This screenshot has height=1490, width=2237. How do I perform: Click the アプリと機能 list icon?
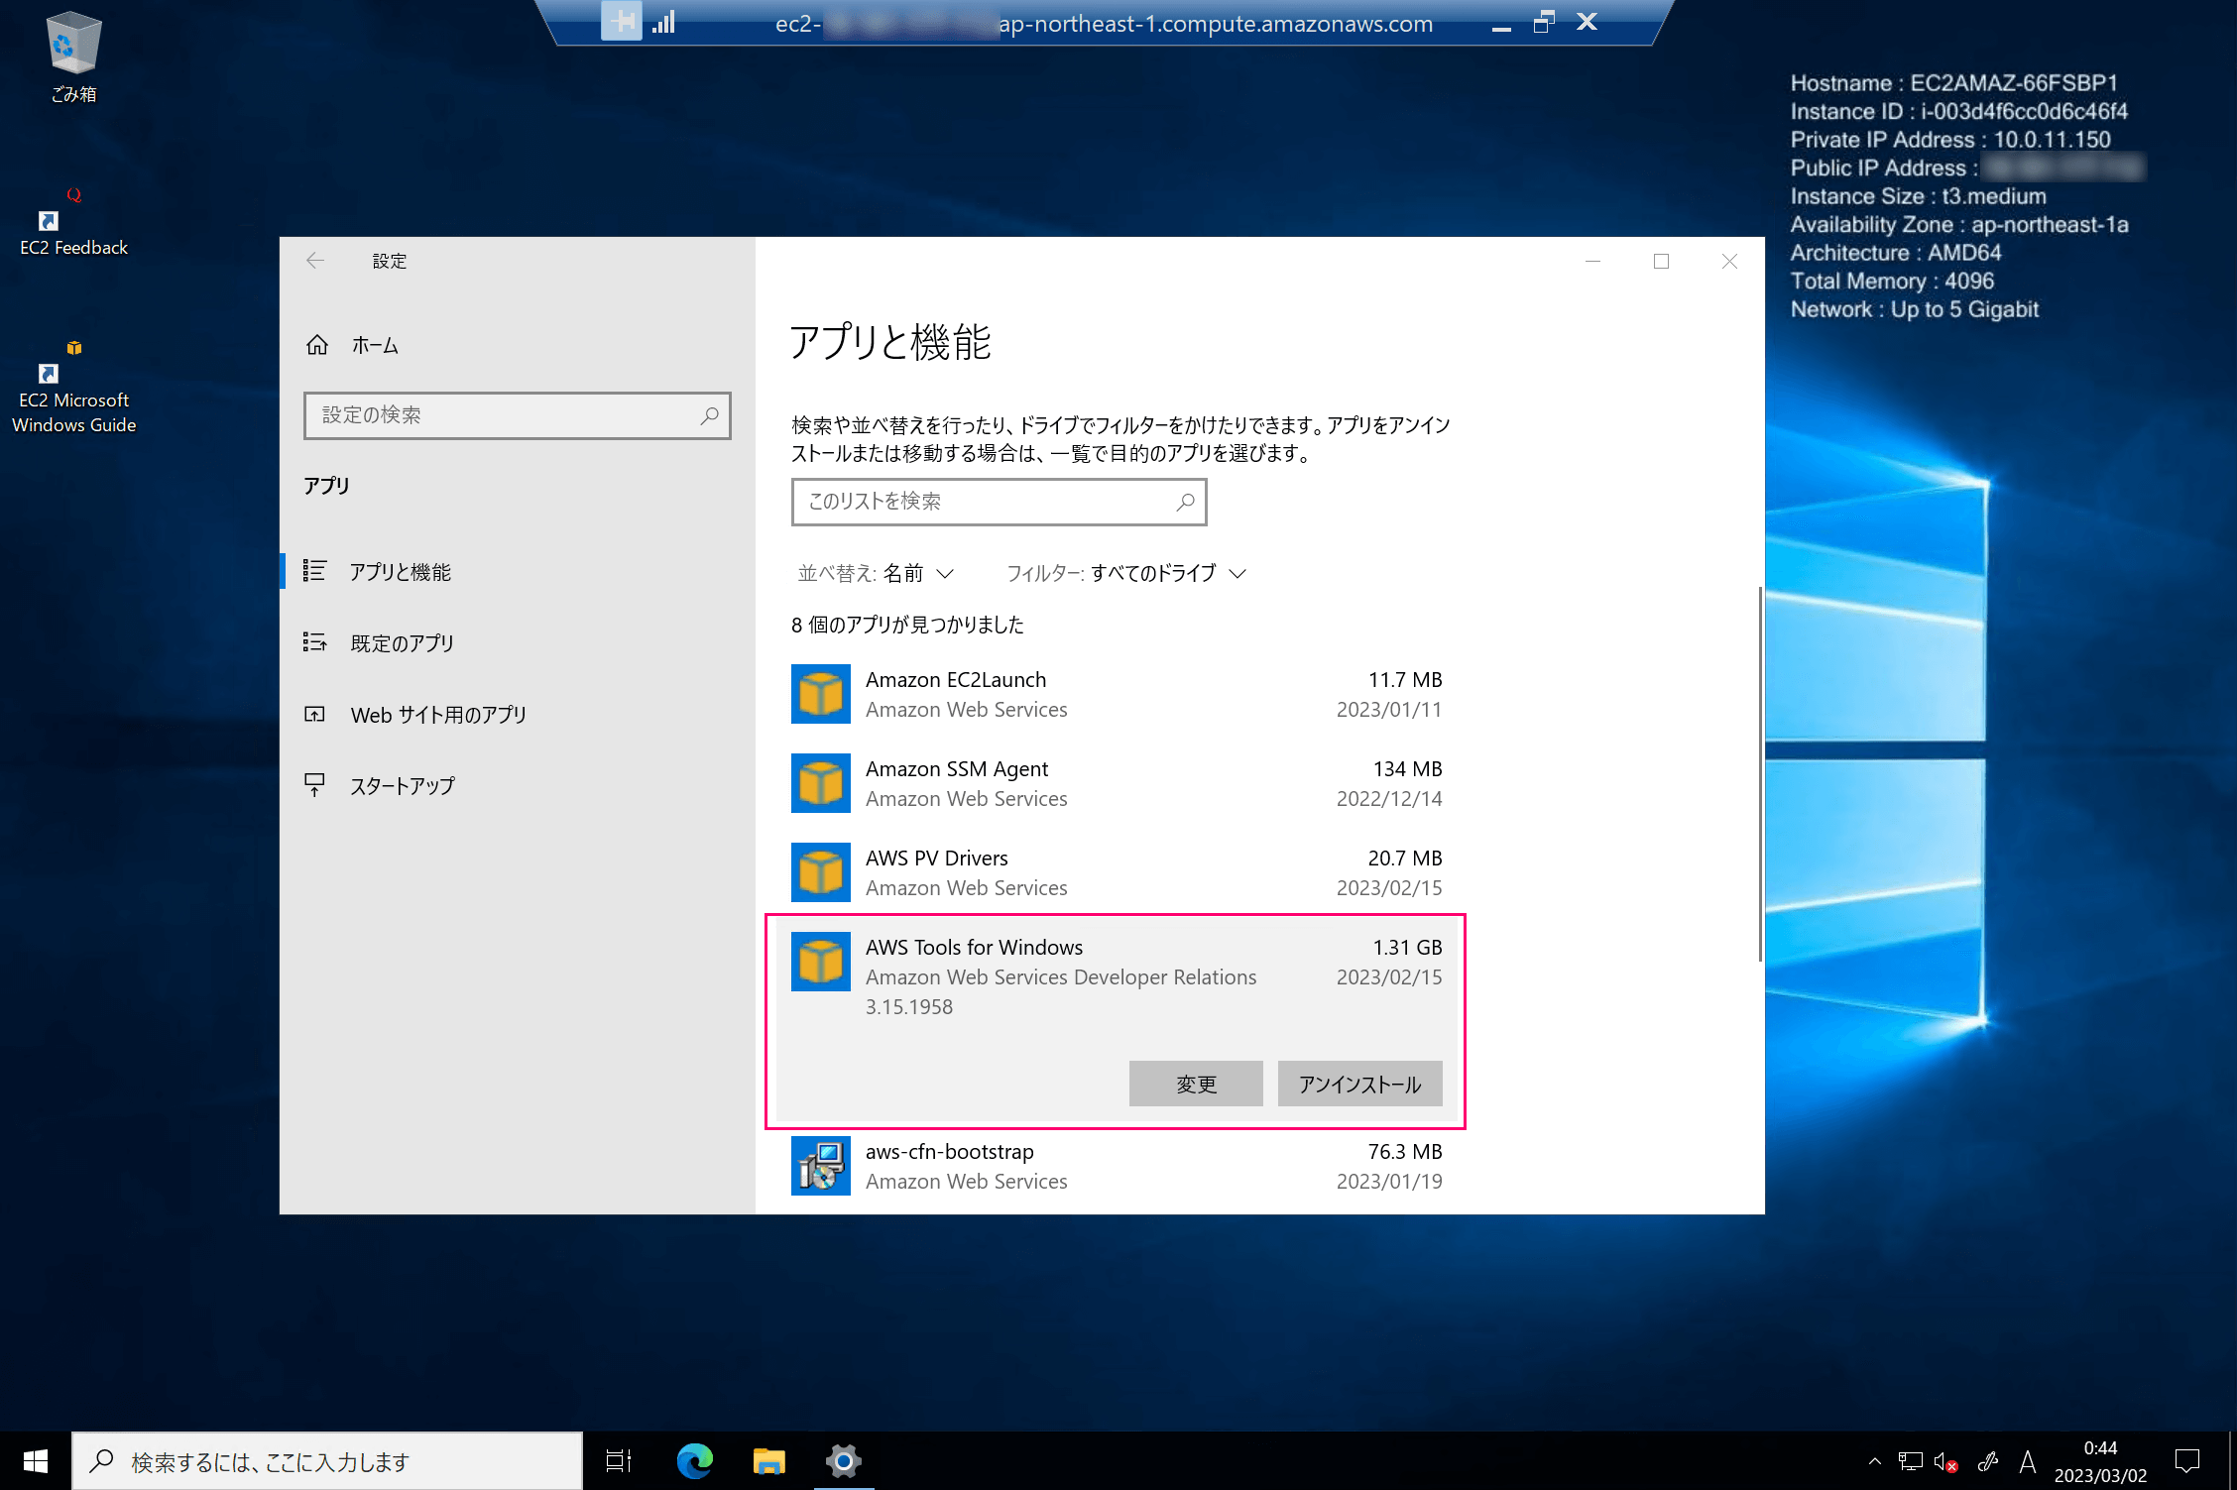pos(315,571)
